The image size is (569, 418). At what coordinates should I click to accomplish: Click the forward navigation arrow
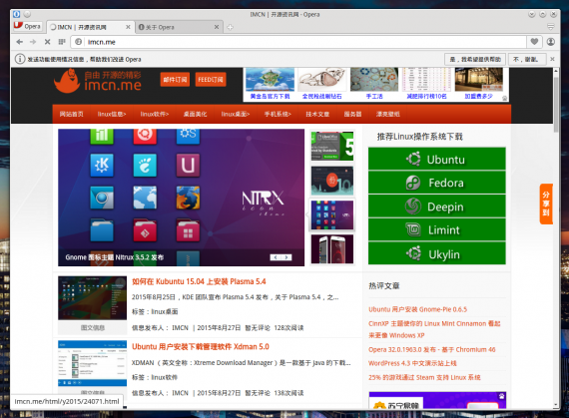tap(33, 42)
